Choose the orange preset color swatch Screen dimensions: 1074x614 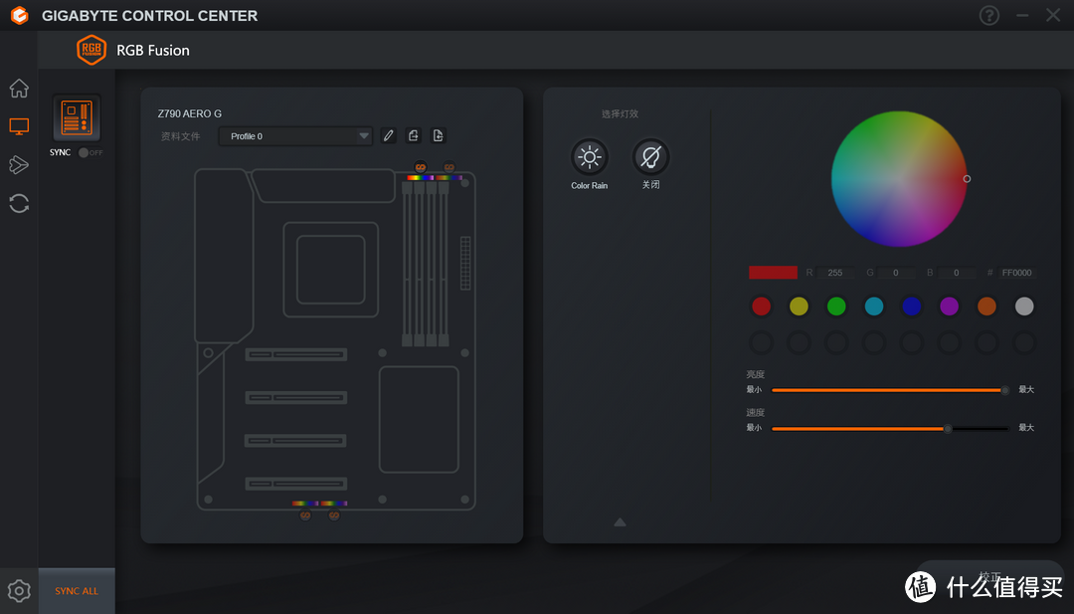[987, 307]
